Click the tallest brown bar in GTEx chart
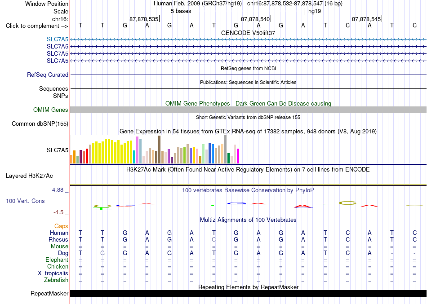The image size is (427, 304). coord(159,150)
